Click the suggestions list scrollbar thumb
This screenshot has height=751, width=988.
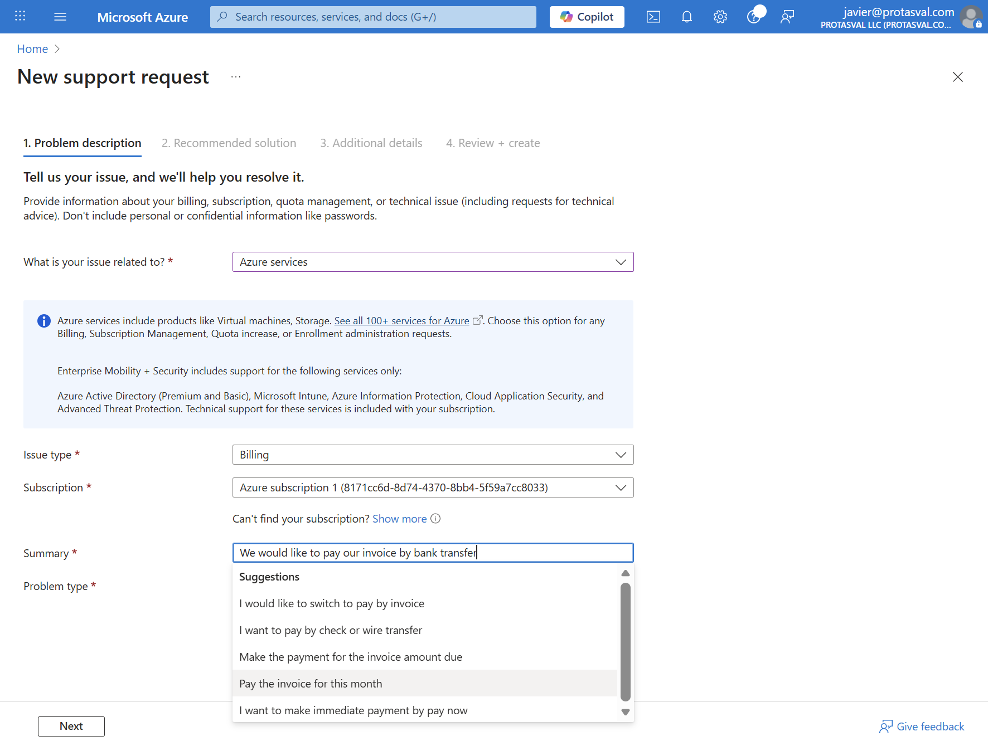pyautogui.click(x=626, y=642)
